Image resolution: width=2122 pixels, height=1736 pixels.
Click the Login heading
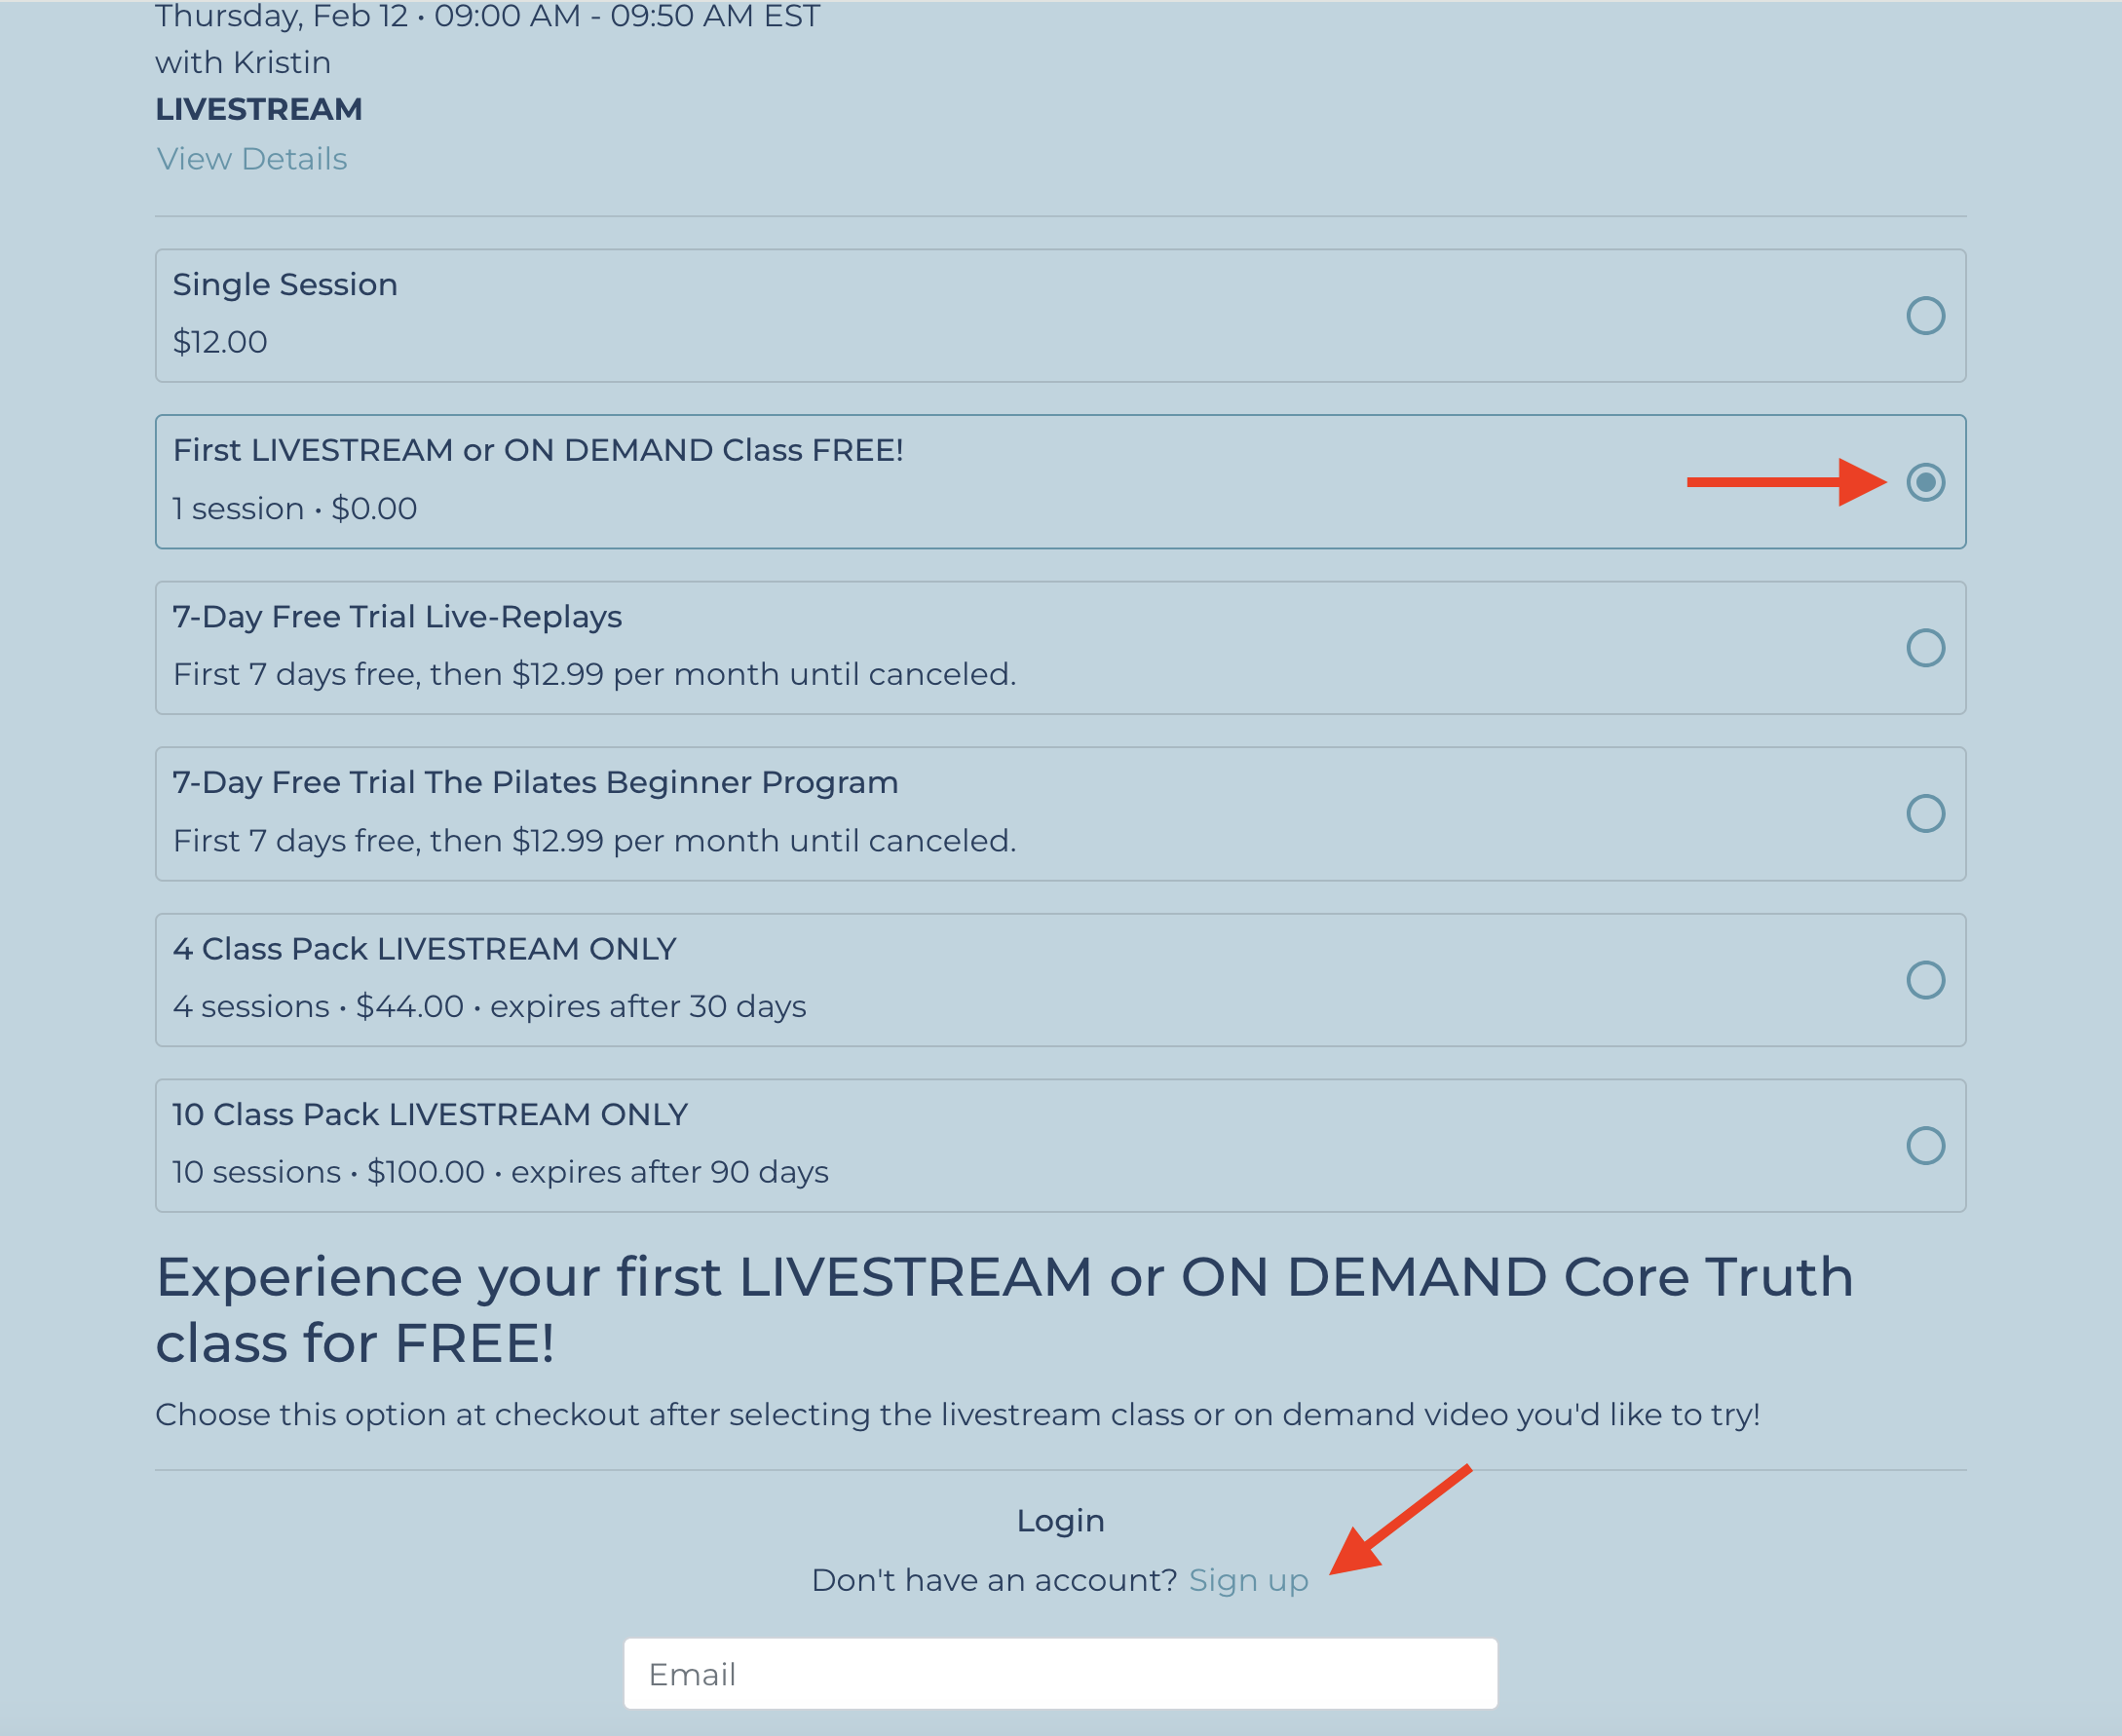tap(1060, 1521)
